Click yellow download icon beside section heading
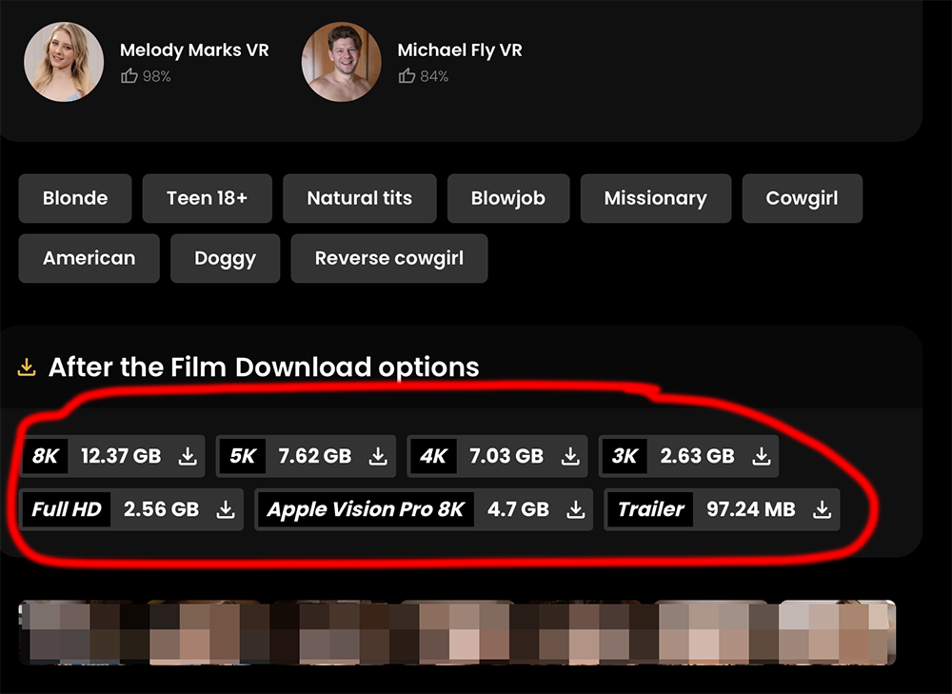This screenshot has width=952, height=694. (26, 367)
